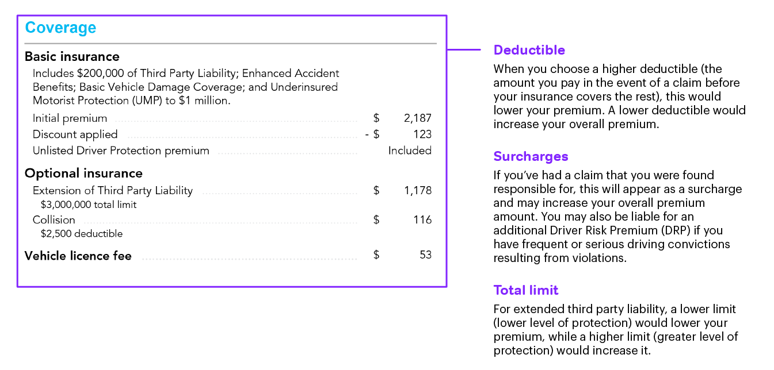
Task: Click the Optional insurance heading
Action: click(x=83, y=174)
